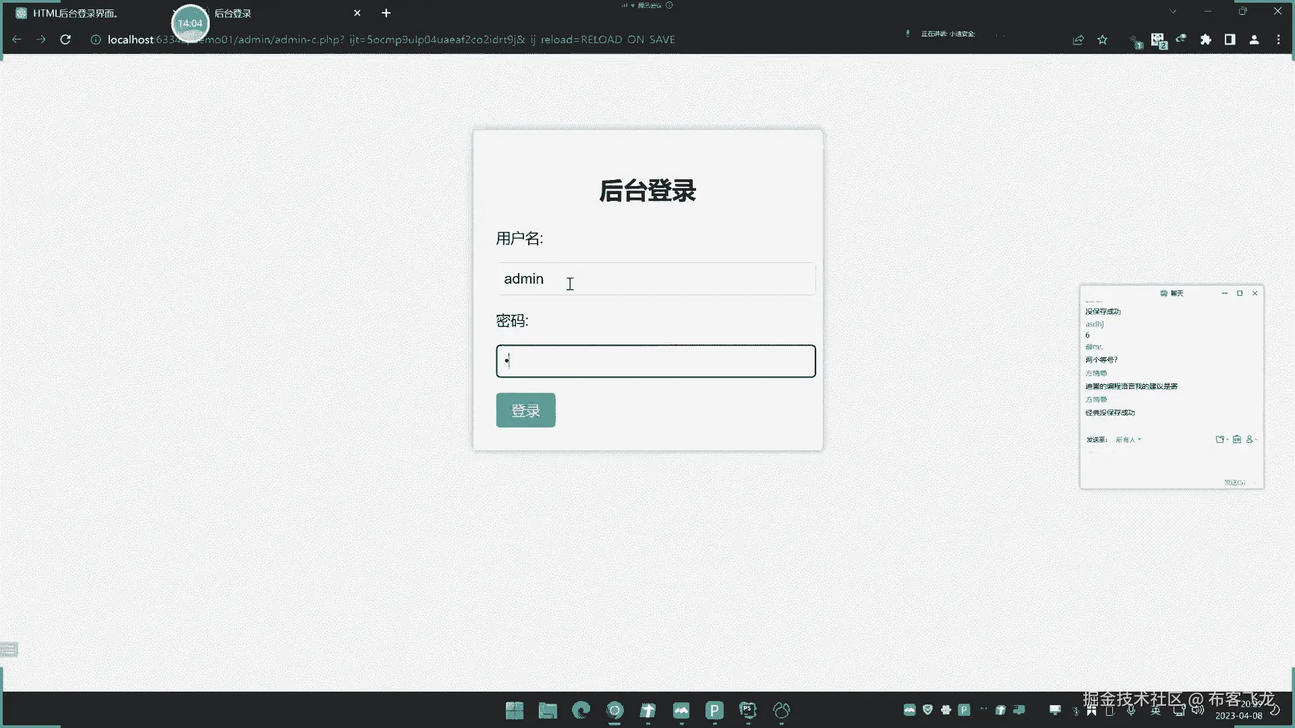
Task: Click the site info icon before localhost
Action: pyautogui.click(x=96, y=40)
